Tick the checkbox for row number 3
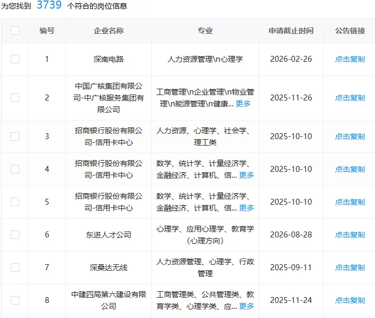This screenshot has height=318, width=375. [x=15, y=136]
